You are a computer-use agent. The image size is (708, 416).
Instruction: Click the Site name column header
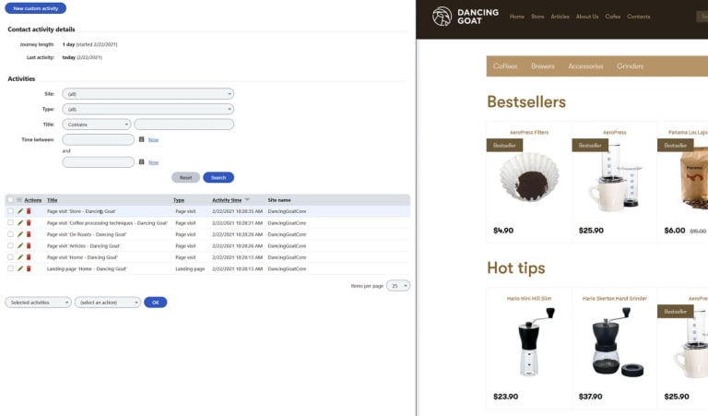[x=279, y=200]
